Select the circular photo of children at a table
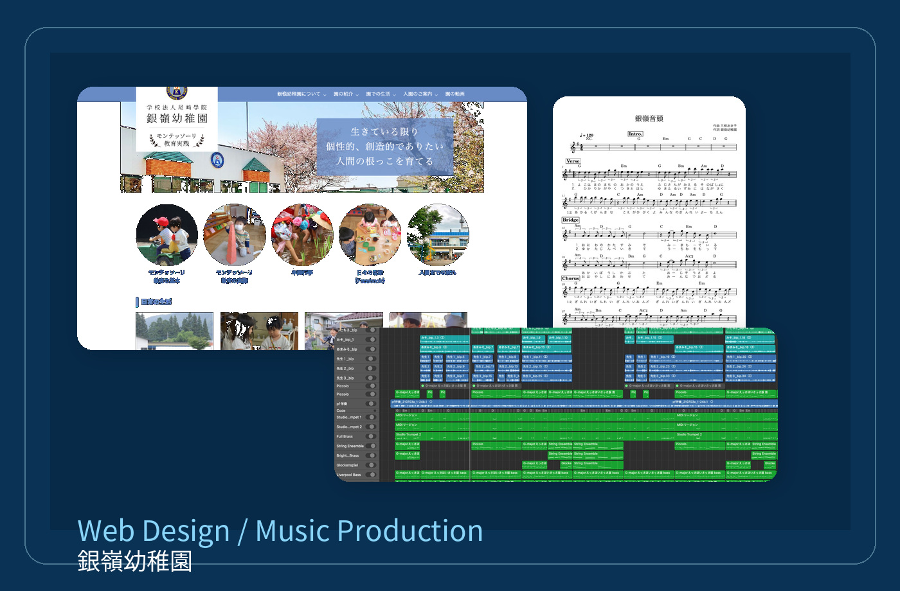This screenshot has width=900, height=591. click(370, 235)
